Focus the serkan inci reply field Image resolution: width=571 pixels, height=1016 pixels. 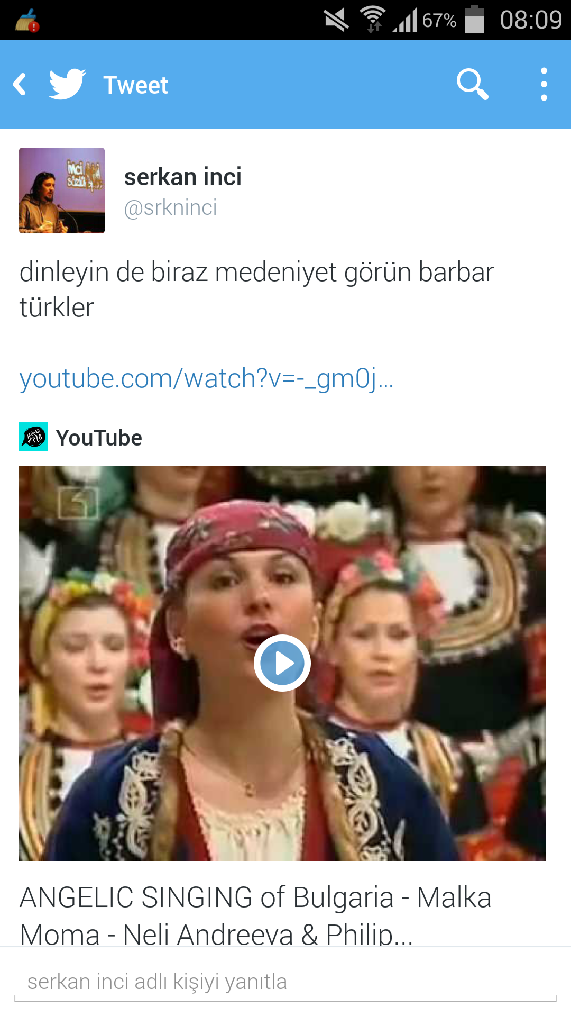coord(285,982)
